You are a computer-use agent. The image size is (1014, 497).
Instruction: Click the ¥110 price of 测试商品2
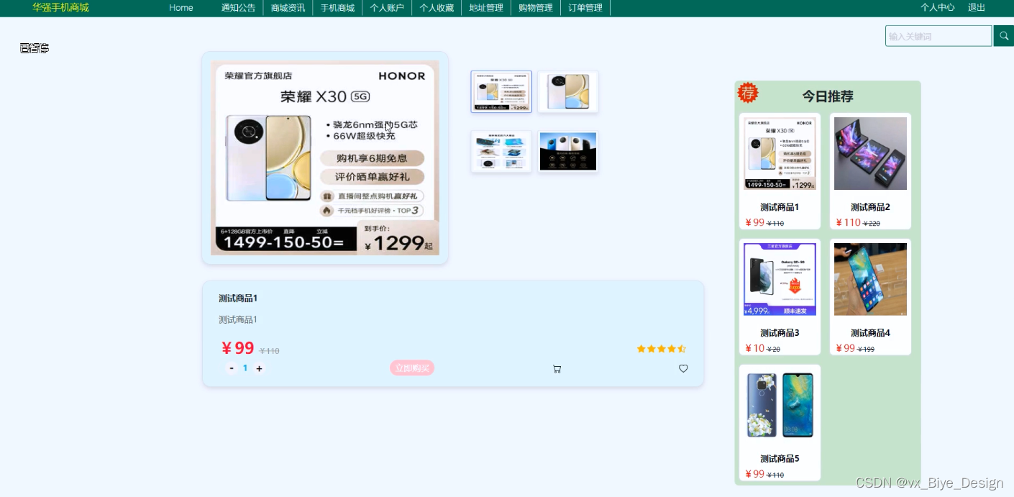tap(849, 223)
